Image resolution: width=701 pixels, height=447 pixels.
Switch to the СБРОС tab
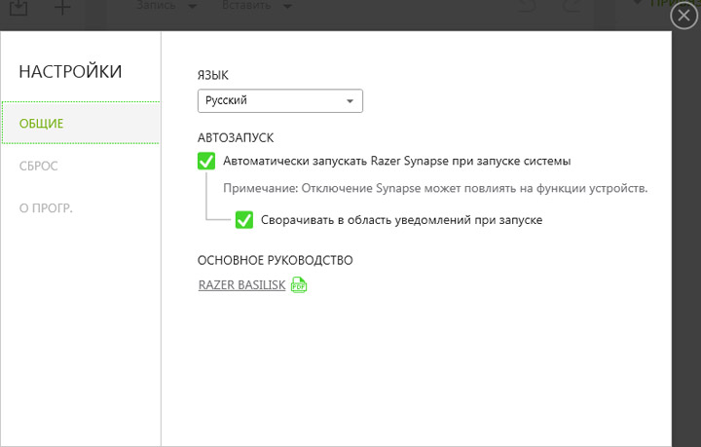[x=39, y=166]
